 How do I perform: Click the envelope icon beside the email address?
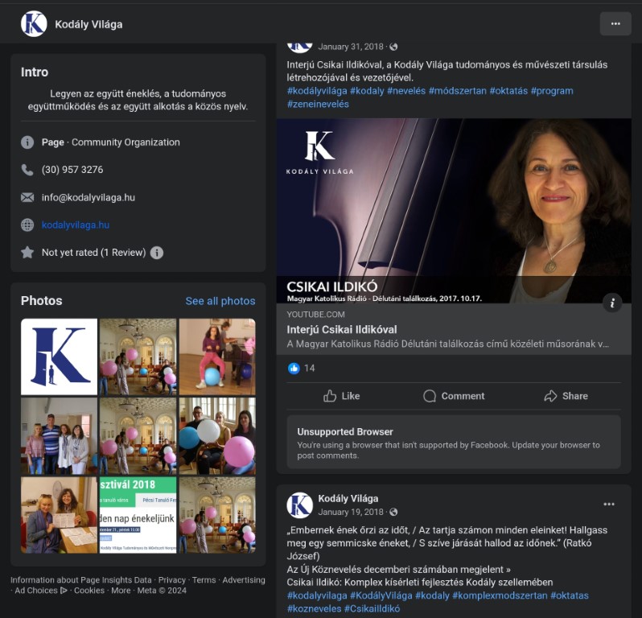pyautogui.click(x=27, y=197)
